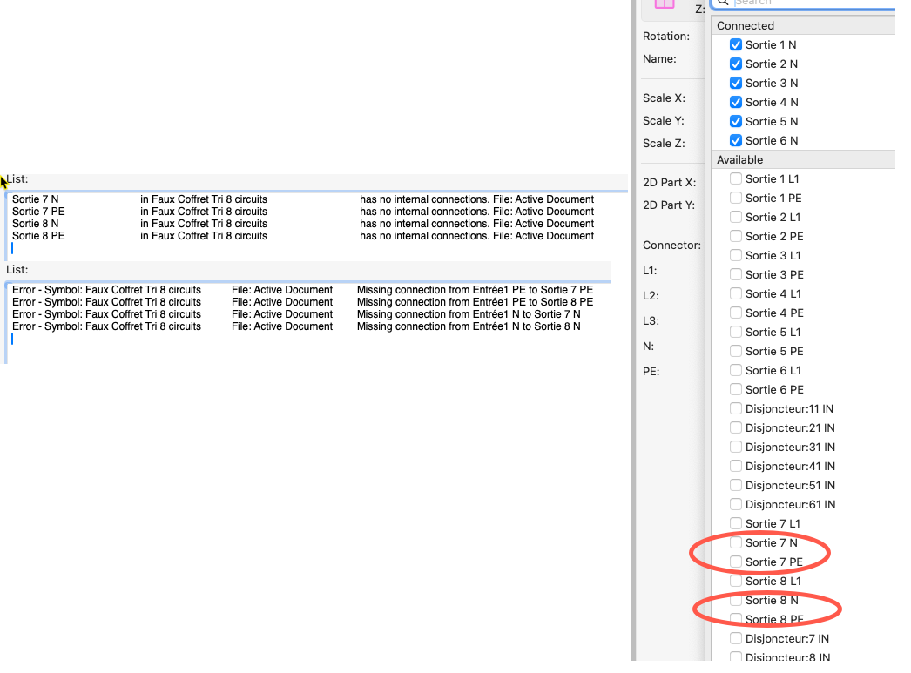Image resolution: width=911 pixels, height=673 pixels.
Task: Check the Disjoncteur:7 IN checkbox
Action: tap(736, 638)
